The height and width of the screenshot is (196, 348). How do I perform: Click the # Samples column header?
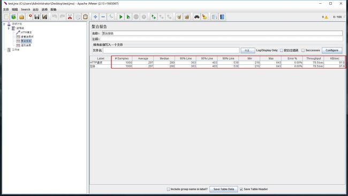(122, 58)
